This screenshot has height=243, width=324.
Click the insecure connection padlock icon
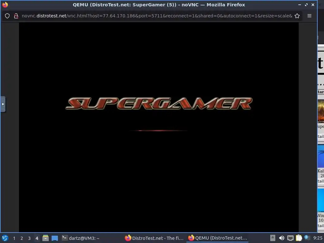pyautogui.click(x=16, y=16)
